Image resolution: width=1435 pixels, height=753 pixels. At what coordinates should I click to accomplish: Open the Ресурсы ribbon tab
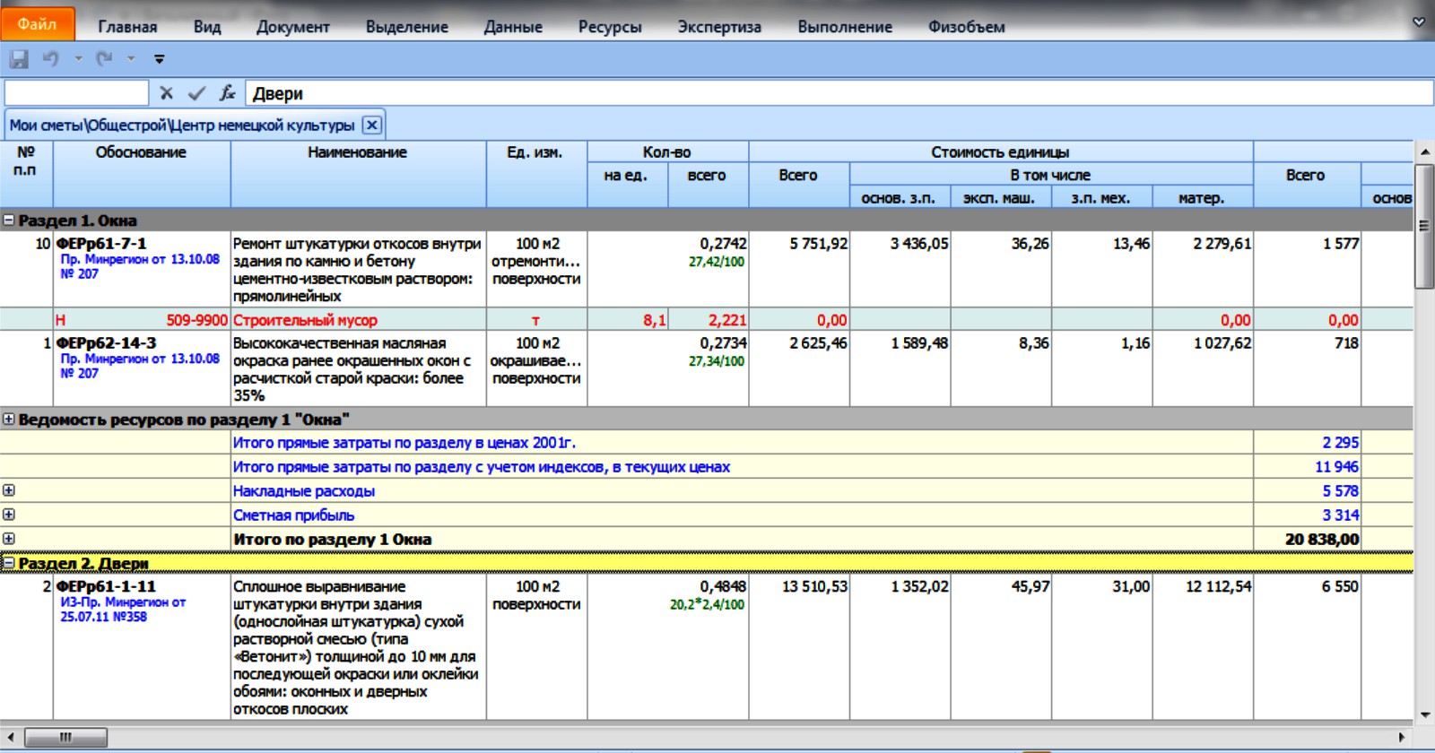[x=610, y=27]
